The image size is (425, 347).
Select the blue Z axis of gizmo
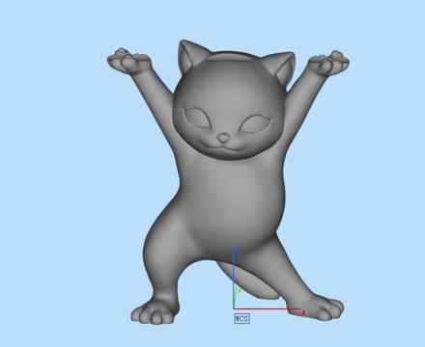coord(235,278)
